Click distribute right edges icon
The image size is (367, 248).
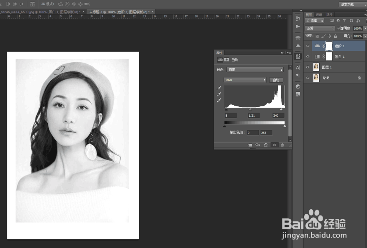tap(22, 4)
